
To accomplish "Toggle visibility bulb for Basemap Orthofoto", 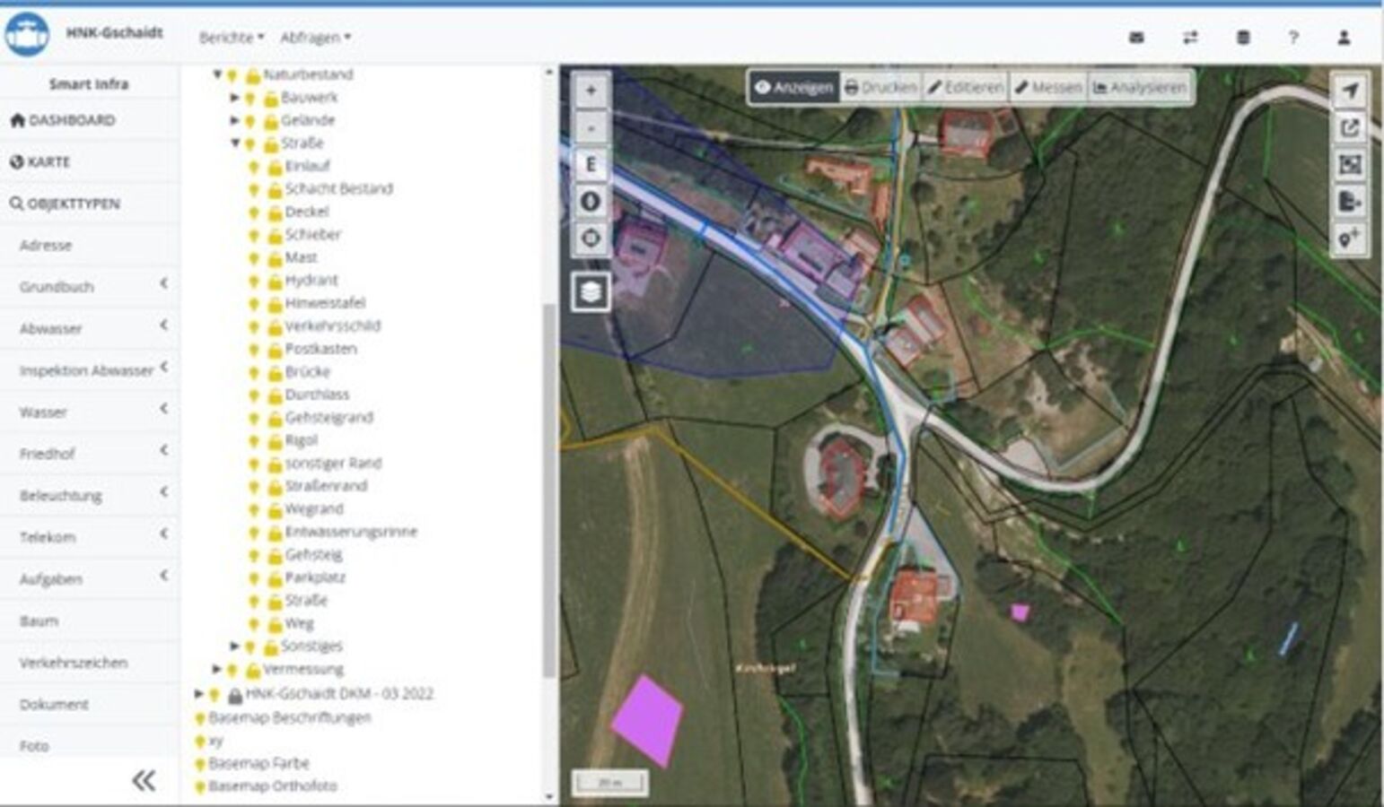I will tap(200, 786).
